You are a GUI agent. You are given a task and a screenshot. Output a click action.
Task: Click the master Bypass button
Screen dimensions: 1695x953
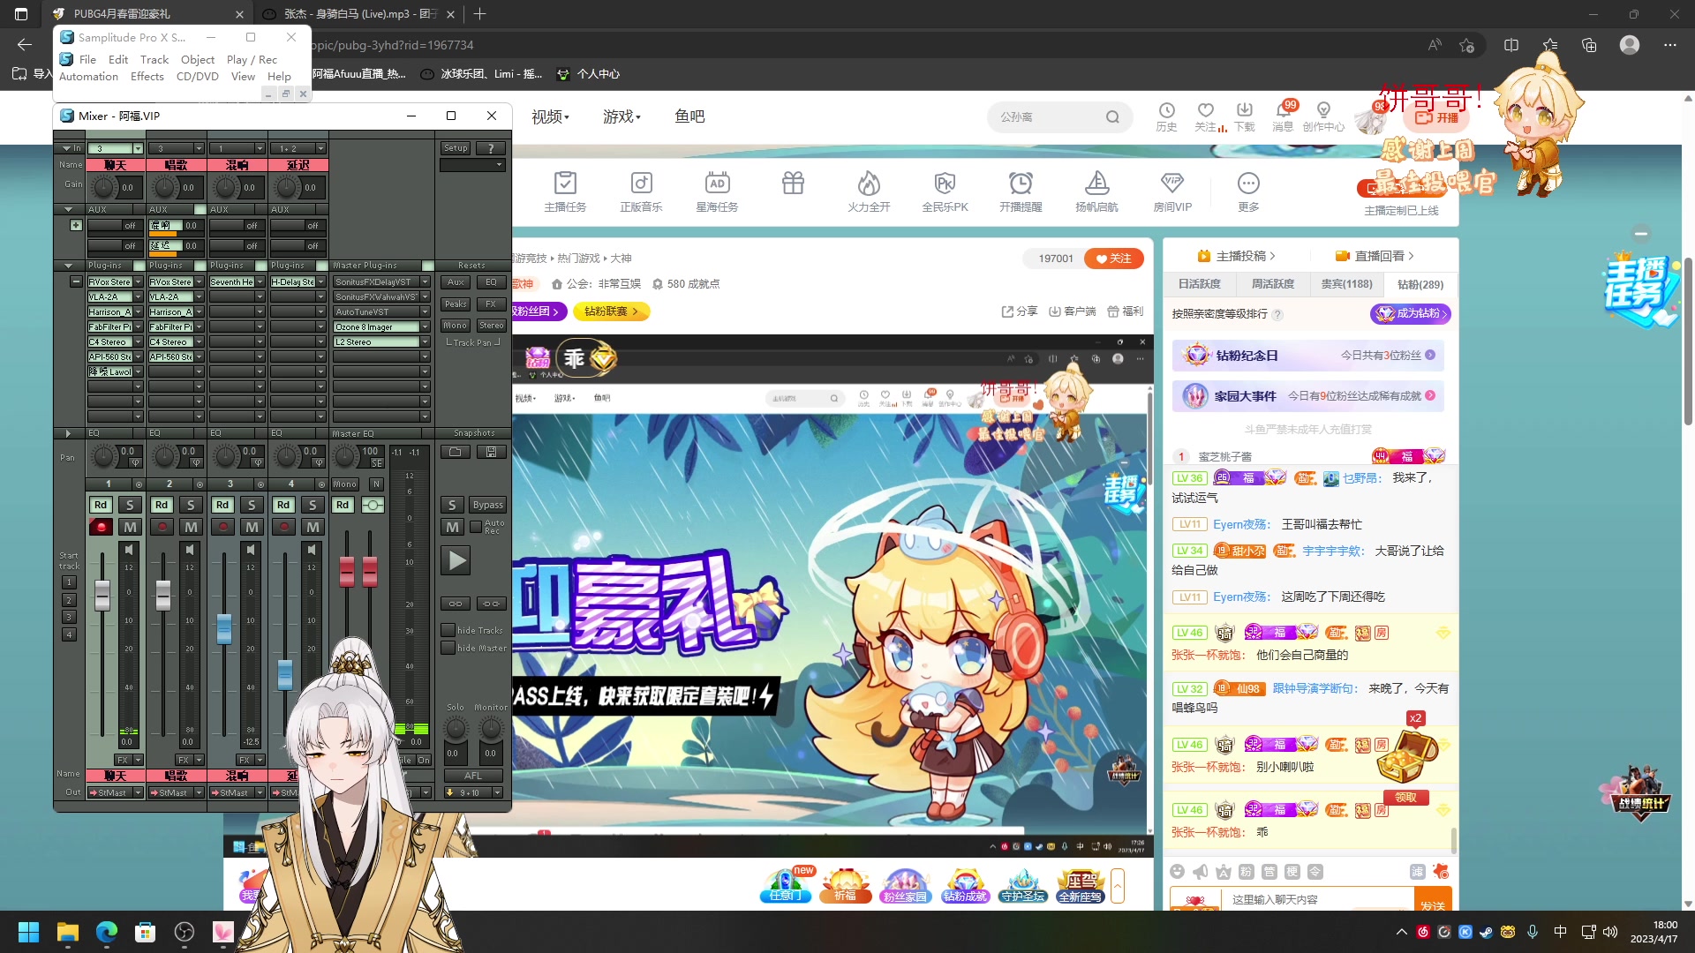(487, 505)
